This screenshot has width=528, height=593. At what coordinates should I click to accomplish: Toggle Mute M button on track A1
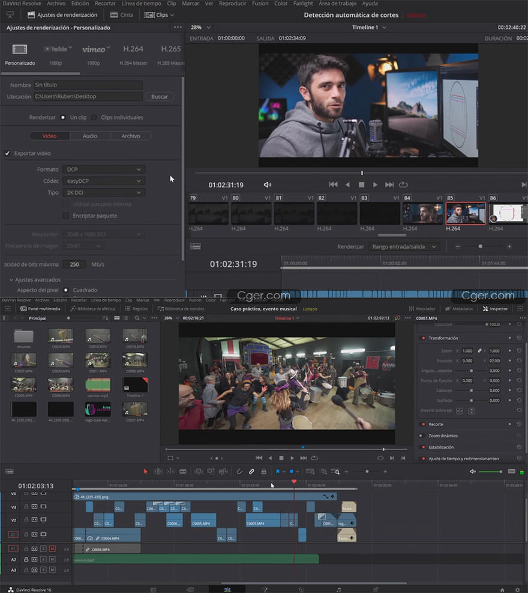coord(52,549)
